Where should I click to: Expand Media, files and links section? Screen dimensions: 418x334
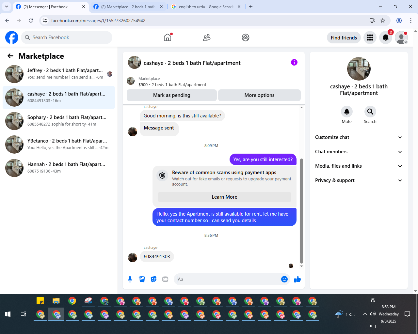click(x=359, y=166)
